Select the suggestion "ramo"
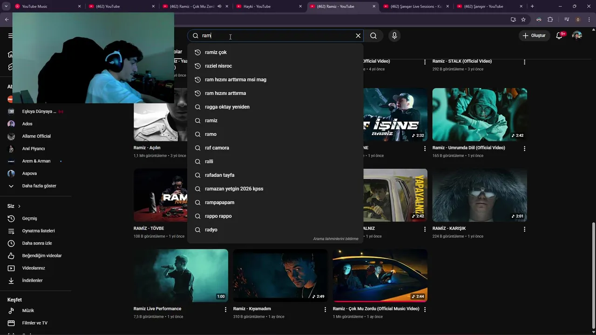Viewport: 596px width, 335px height. tap(275, 134)
